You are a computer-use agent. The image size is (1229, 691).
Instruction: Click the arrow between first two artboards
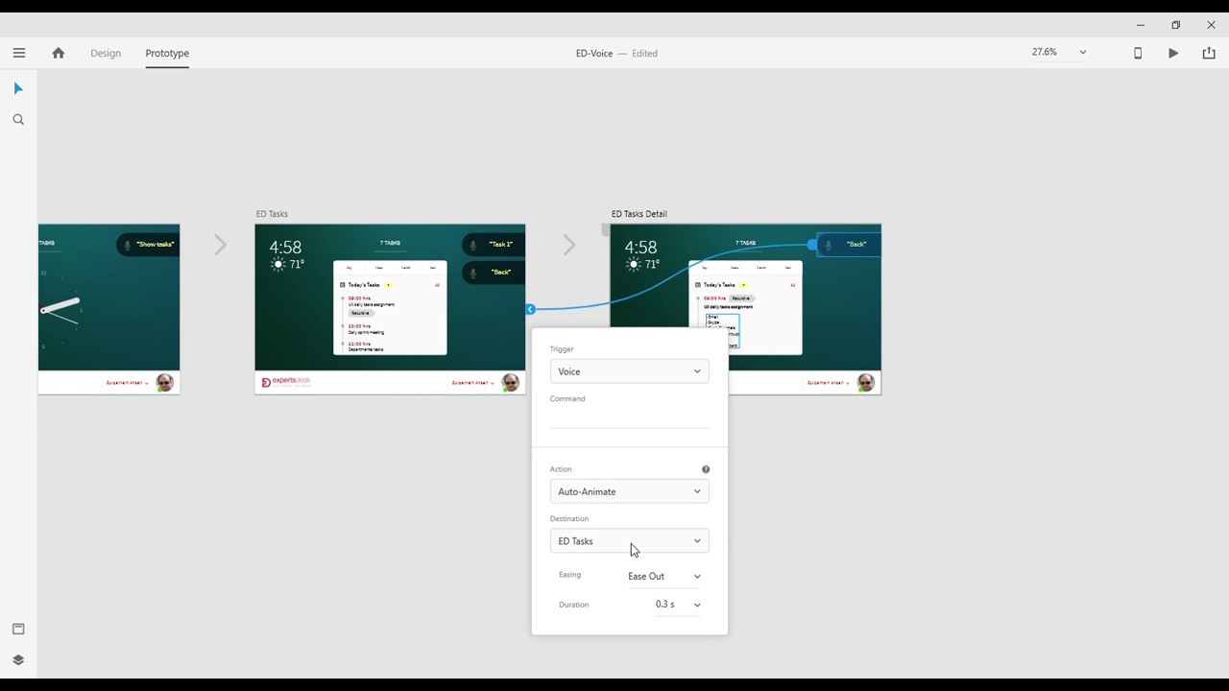pos(220,245)
